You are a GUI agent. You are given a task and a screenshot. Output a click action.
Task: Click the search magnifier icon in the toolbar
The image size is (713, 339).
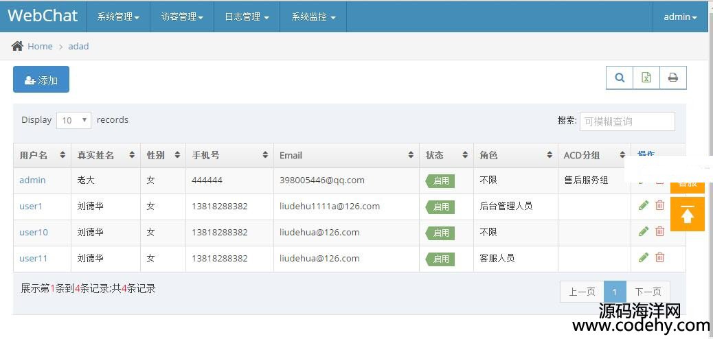click(x=620, y=78)
